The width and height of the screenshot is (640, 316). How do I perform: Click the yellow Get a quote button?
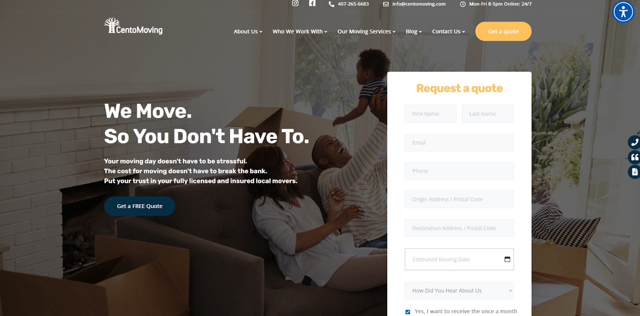[x=503, y=31]
